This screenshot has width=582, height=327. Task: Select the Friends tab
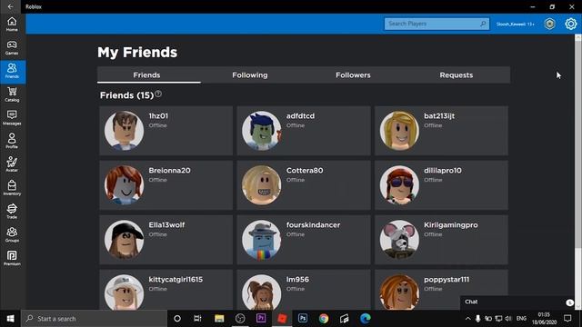146,74
